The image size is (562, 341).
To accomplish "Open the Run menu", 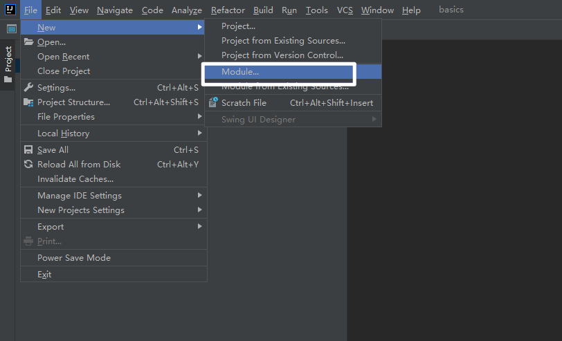I will [289, 10].
